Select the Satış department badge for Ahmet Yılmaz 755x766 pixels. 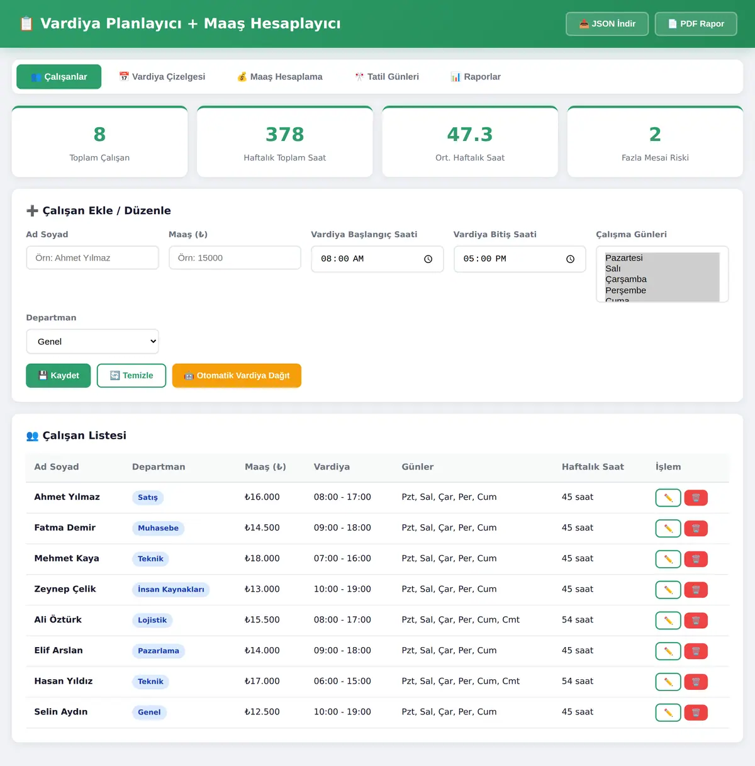pyautogui.click(x=148, y=497)
